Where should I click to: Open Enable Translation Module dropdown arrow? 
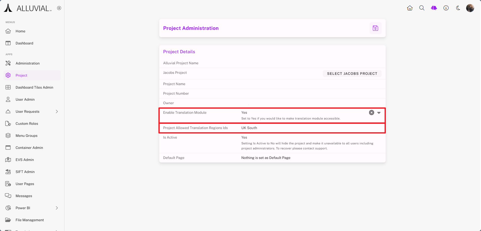[379, 113]
